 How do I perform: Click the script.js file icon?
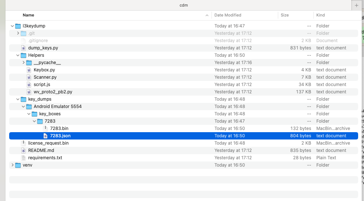click(x=29, y=85)
